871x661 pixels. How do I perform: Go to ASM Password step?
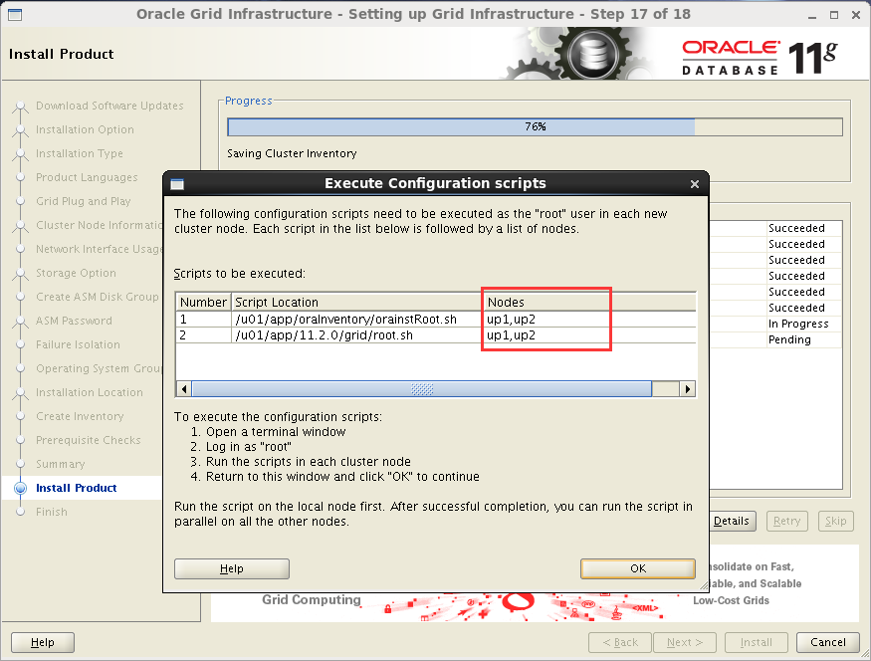74,321
